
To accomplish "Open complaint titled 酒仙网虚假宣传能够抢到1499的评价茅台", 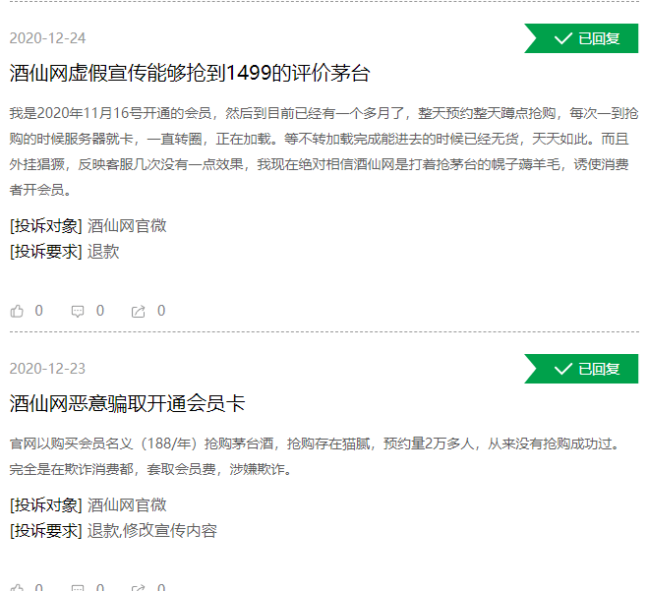I will (x=190, y=74).
